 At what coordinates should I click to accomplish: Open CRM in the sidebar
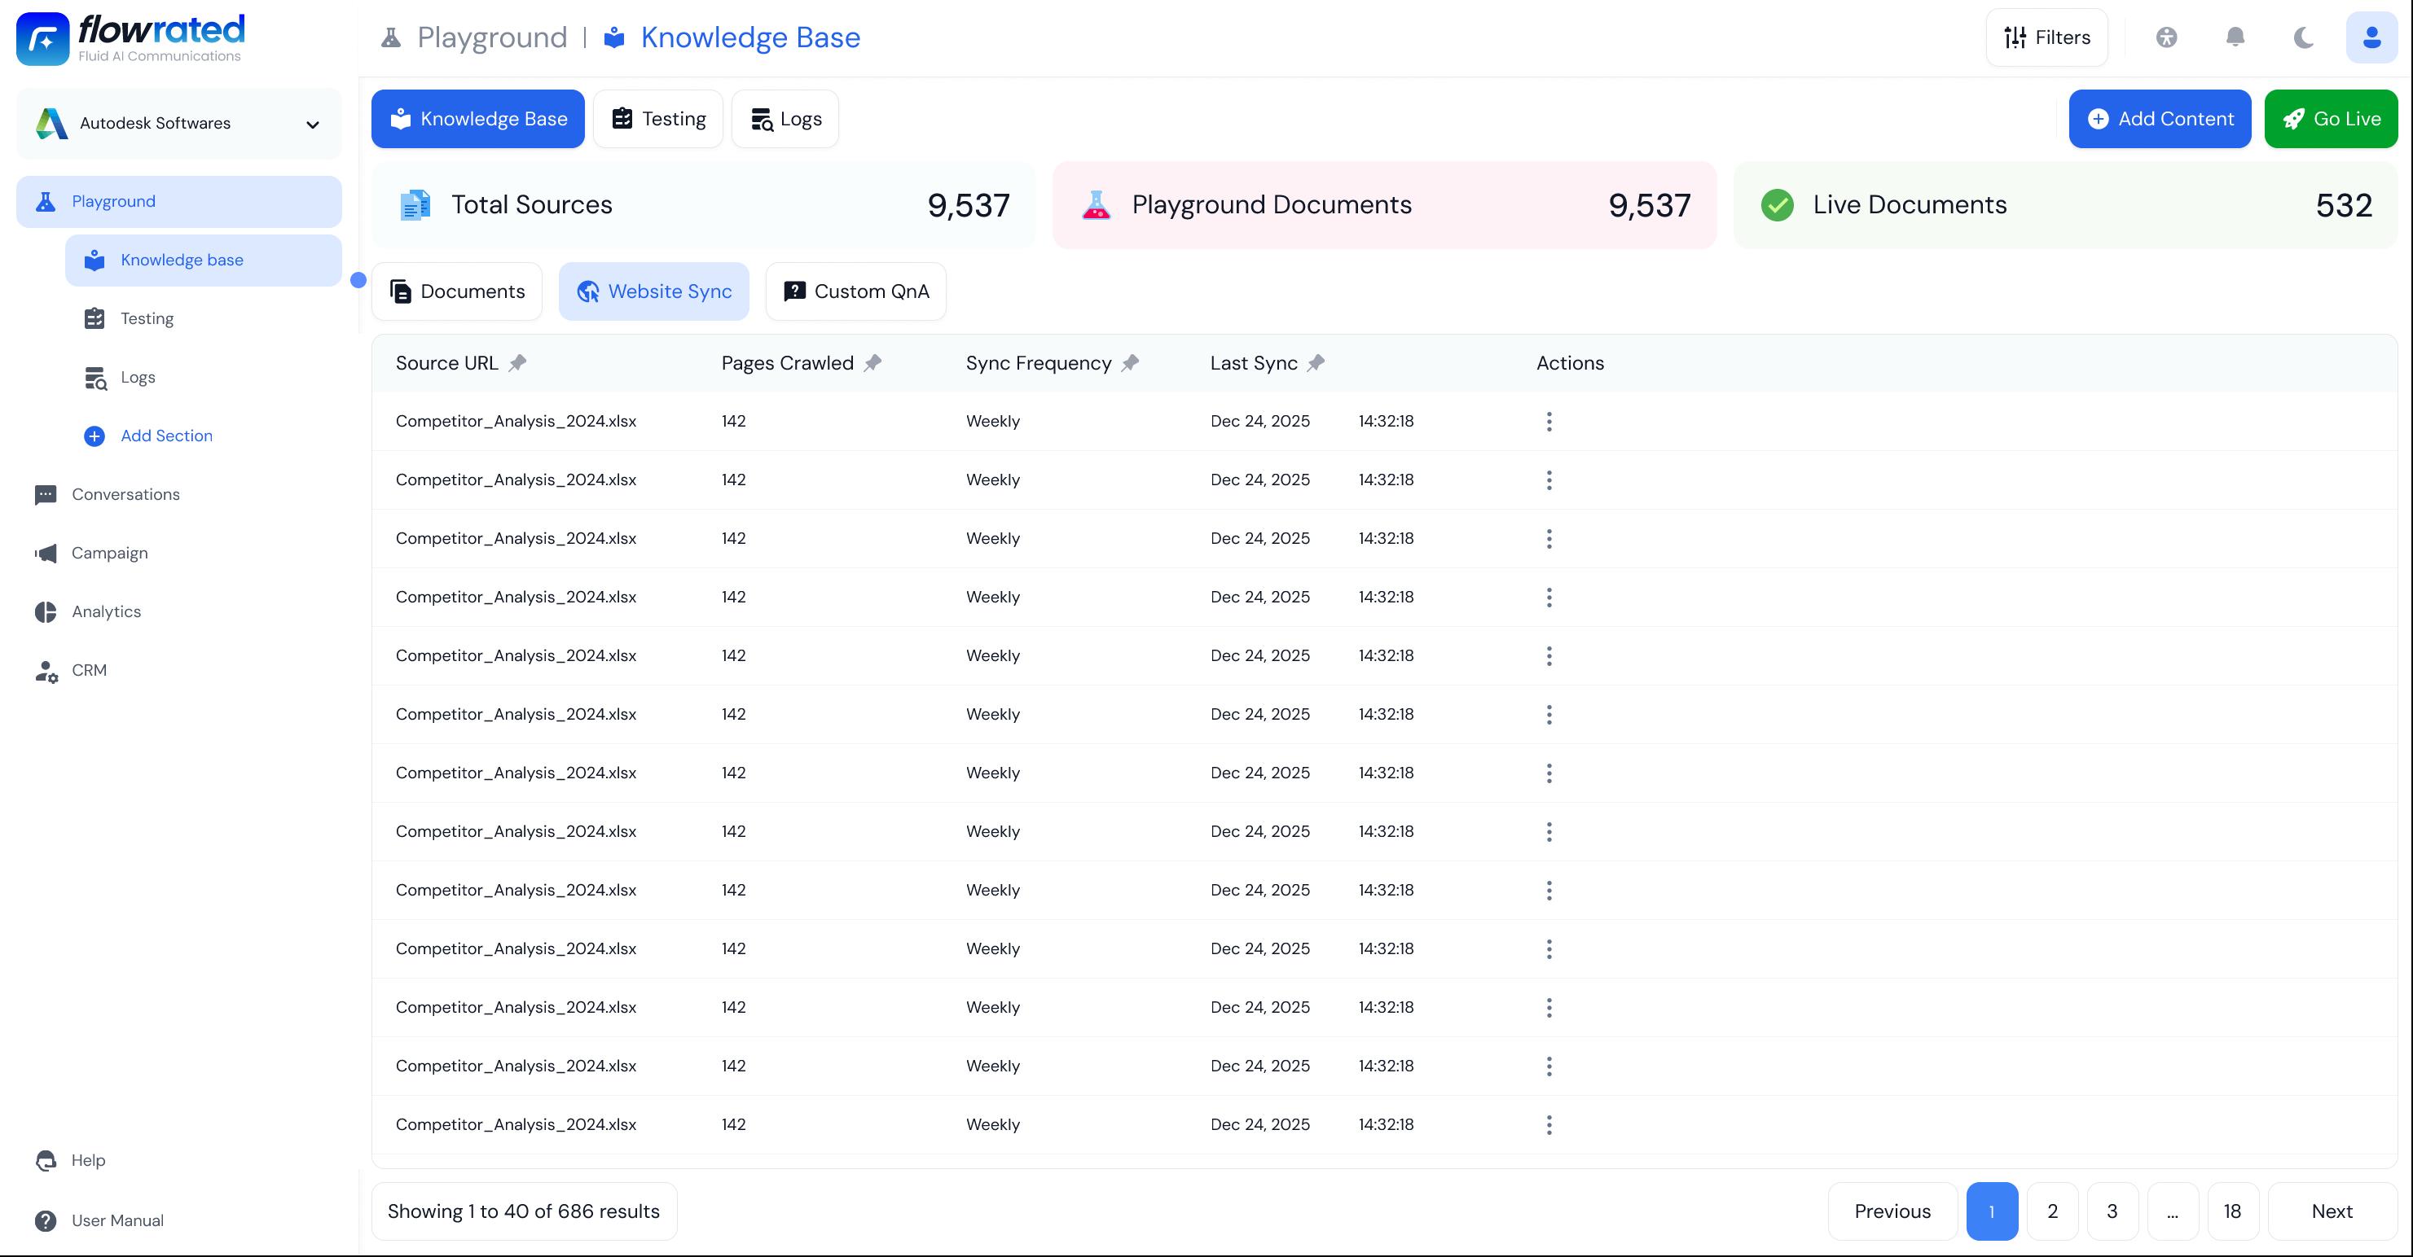point(89,670)
